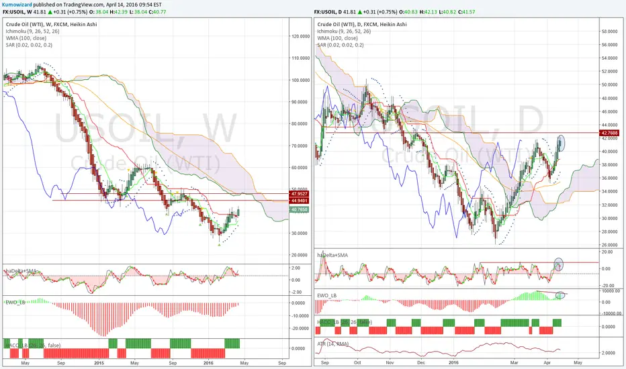The height and width of the screenshot is (369, 626).
Task: Click the Nov label on daily time axis
Action: 390,362
